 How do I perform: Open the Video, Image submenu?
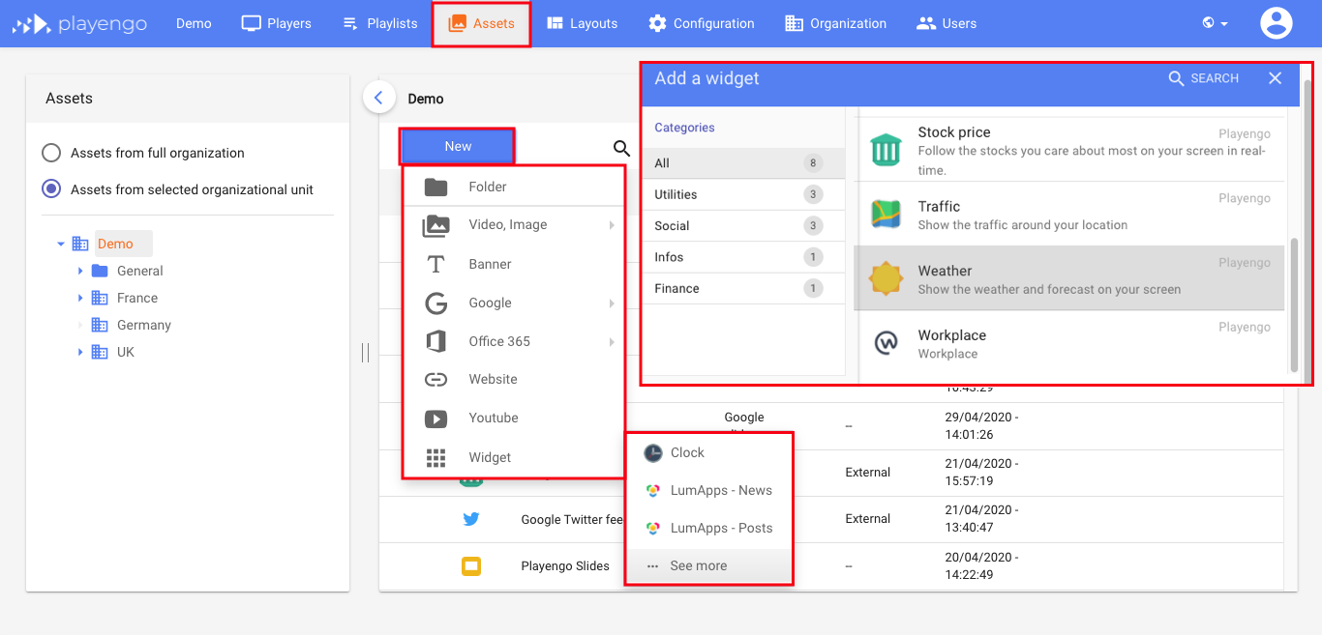click(x=514, y=225)
